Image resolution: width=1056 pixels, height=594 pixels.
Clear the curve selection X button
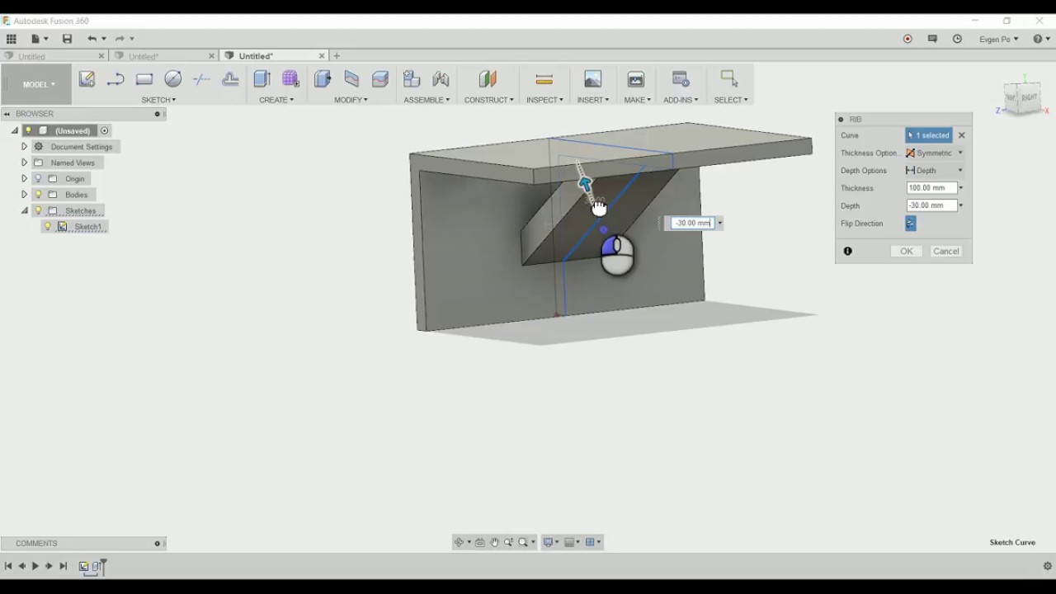click(x=961, y=135)
